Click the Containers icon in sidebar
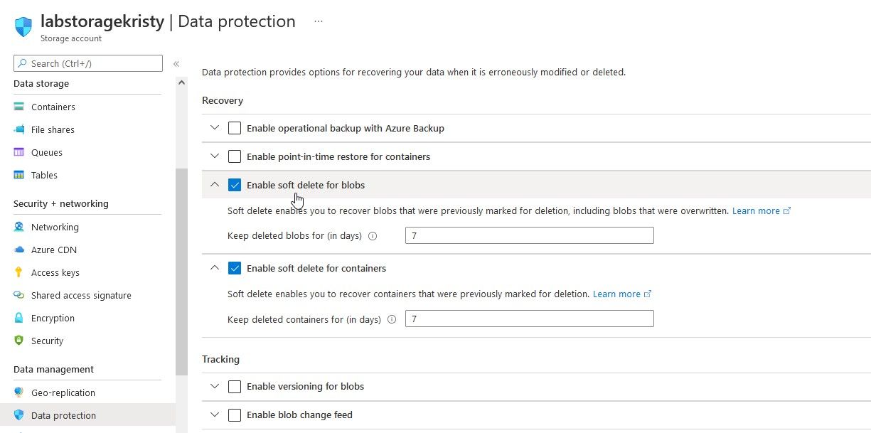 [19, 107]
